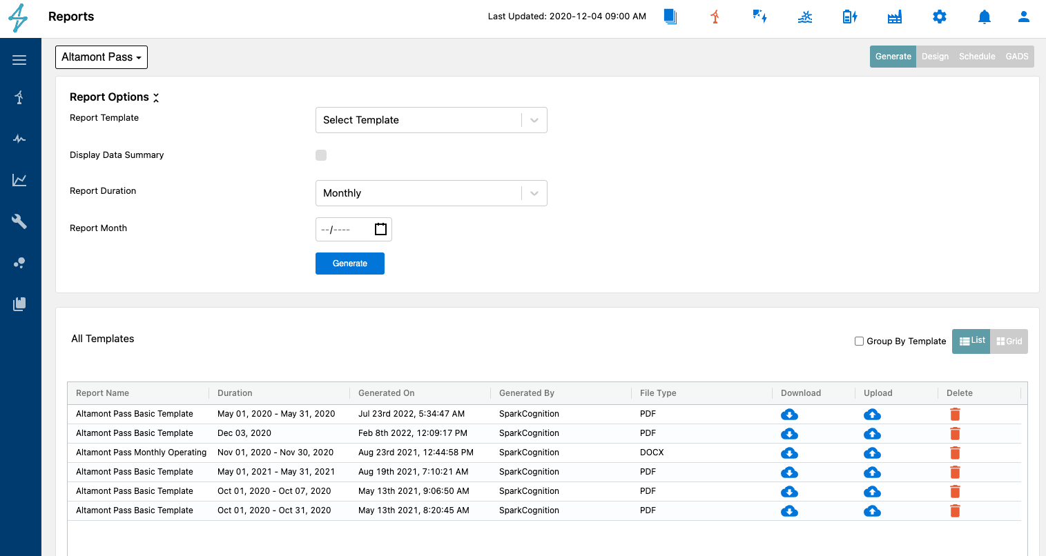Download the May 2020 Basic Template report
The width and height of the screenshot is (1046, 556).
pos(789,415)
